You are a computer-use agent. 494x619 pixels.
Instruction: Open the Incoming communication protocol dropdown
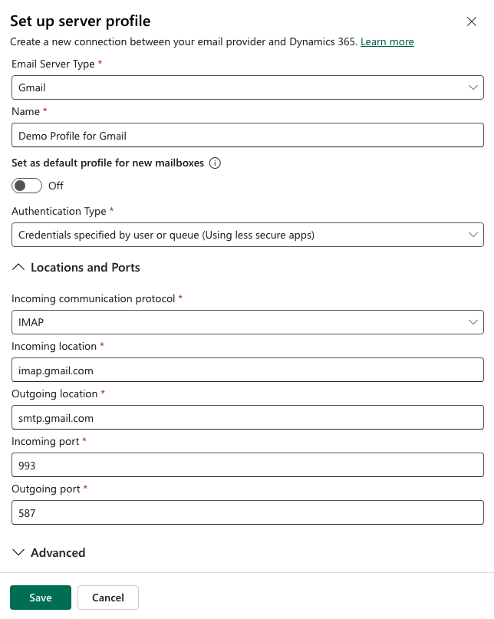pyautogui.click(x=245, y=321)
